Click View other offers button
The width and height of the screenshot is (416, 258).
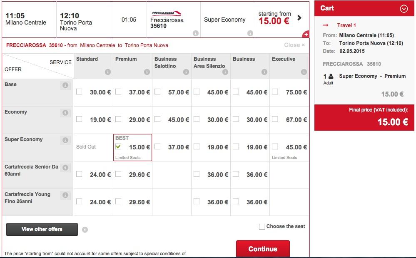[42, 229]
